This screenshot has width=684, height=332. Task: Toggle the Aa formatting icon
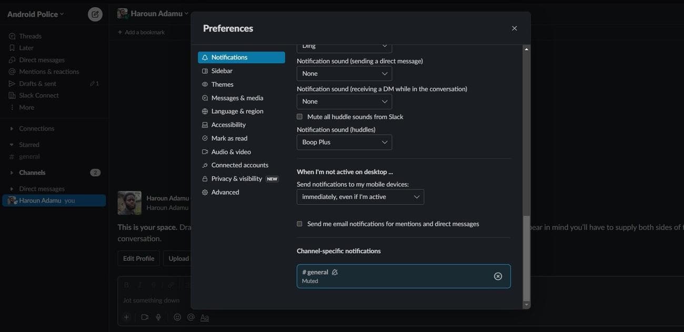205,317
